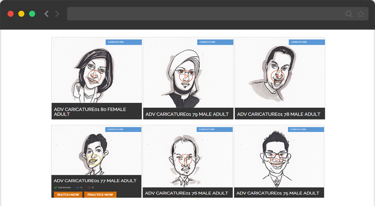Click the green Advanced level icon
The image size is (375, 206).
coord(55,188)
